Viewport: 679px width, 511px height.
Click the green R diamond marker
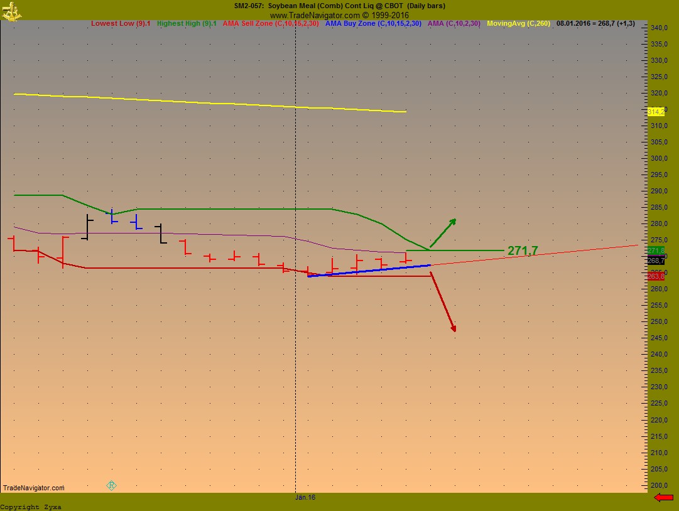tap(111, 485)
